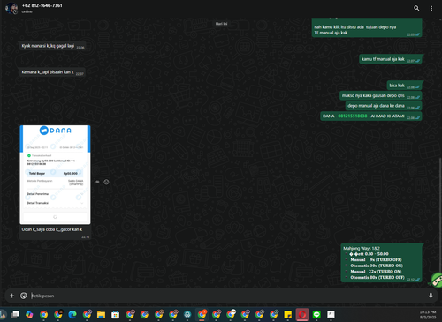Open the DANA payment receipt thumbnail

click(x=55, y=175)
